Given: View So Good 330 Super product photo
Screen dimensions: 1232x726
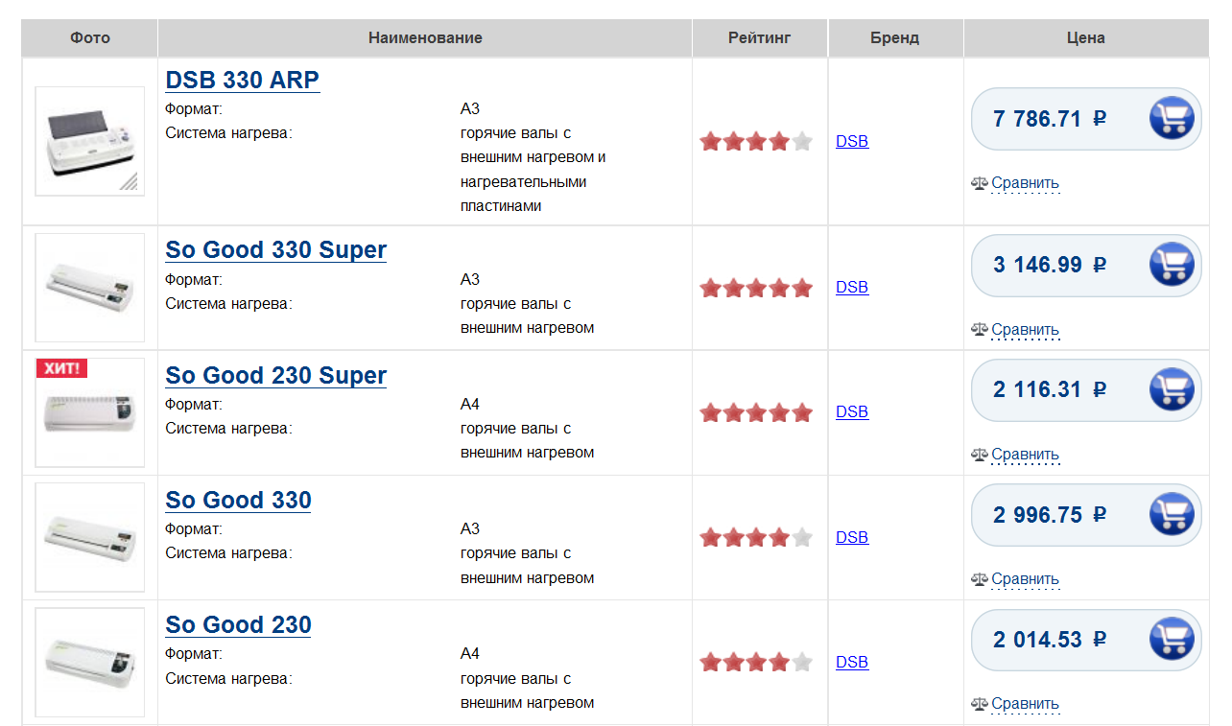Looking at the screenshot, I should 90,287.
